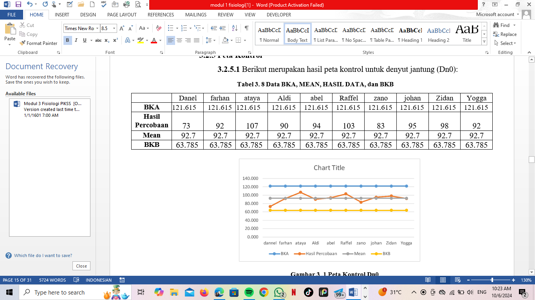Open the Select dropdown in Editing group
535x300 pixels.
[x=505, y=43]
